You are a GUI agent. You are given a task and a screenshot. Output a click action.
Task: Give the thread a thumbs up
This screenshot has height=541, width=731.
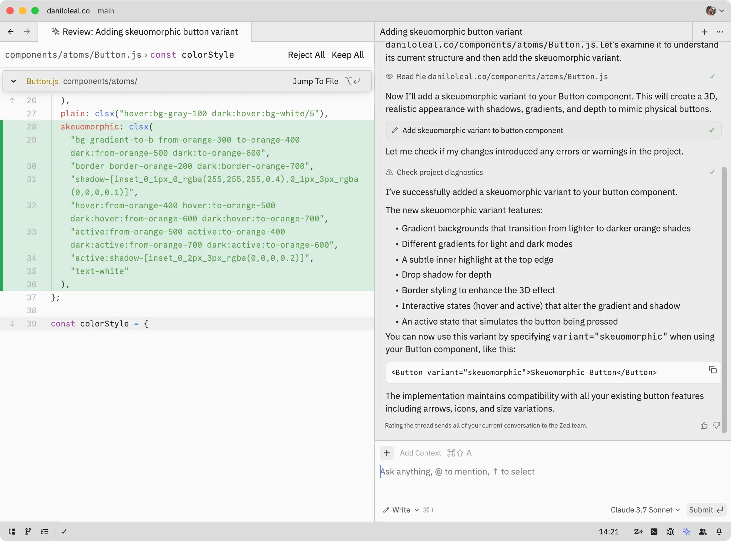704,425
